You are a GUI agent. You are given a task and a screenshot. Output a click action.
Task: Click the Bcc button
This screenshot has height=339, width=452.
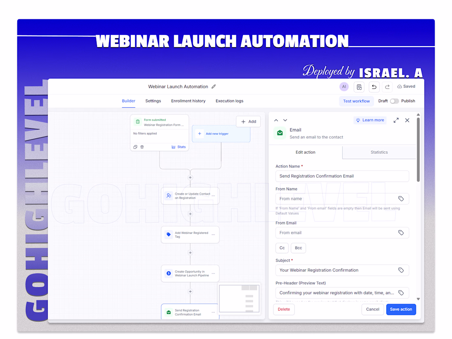click(298, 248)
